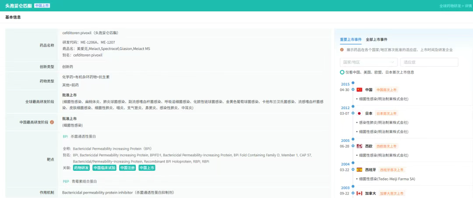
Task: Click the Canada flag icon in timeline
Action: point(359,193)
